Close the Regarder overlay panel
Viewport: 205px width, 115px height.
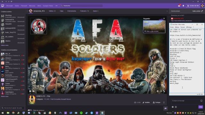(164, 19)
